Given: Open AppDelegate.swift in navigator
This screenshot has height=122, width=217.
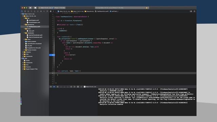Looking at the screenshot, I should point(33,20).
